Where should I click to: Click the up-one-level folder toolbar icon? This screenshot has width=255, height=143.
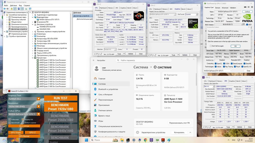11,9
